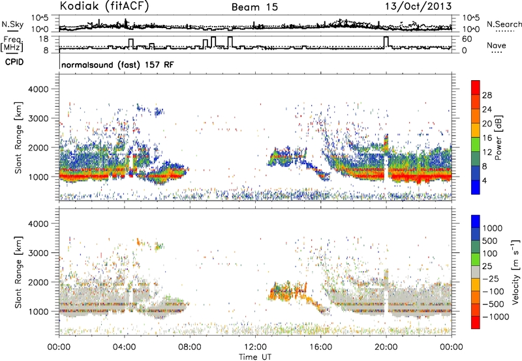Click 'Slant Range [km]' label of velocity panel
The image size is (522, 361).
(18, 272)
